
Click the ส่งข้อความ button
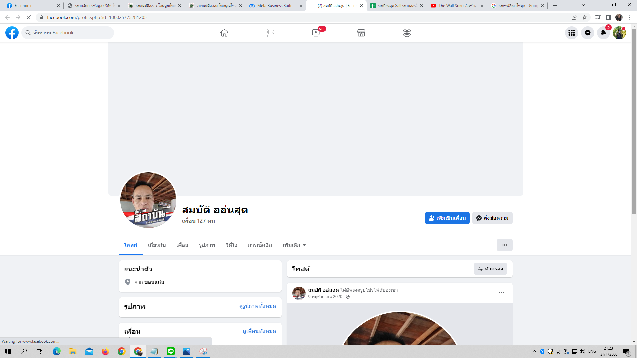point(492,218)
